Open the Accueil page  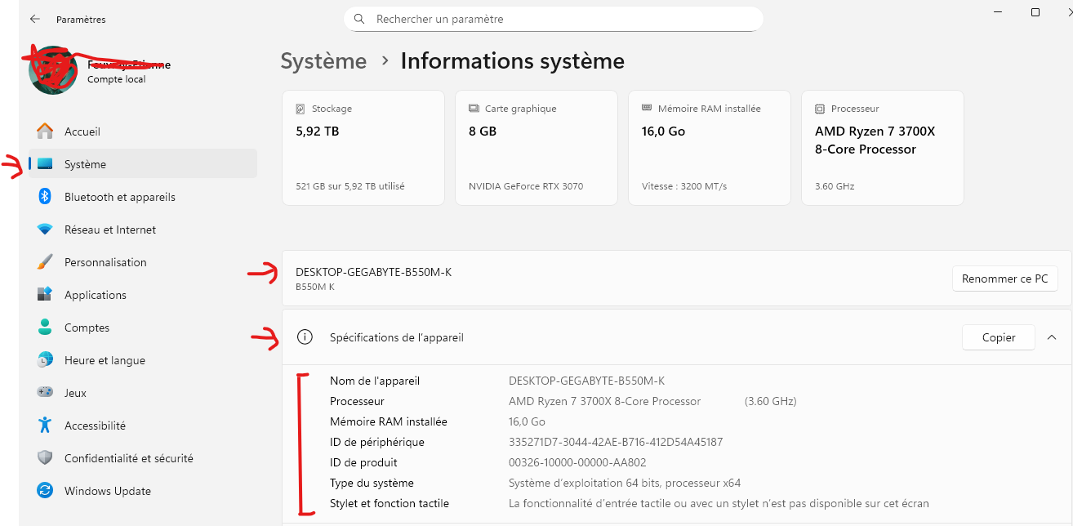pos(143,131)
